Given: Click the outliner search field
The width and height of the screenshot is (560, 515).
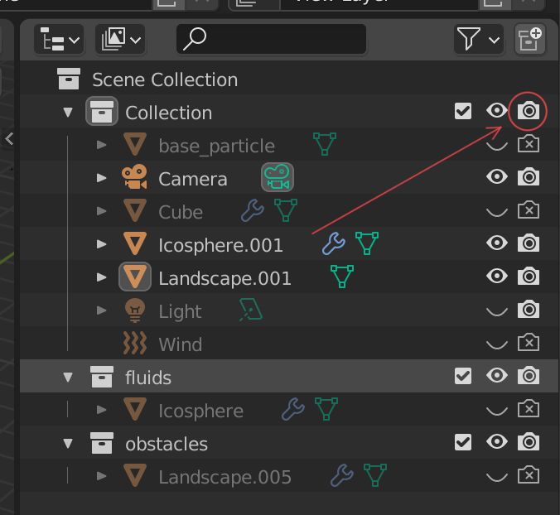Looking at the screenshot, I should coord(271,39).
